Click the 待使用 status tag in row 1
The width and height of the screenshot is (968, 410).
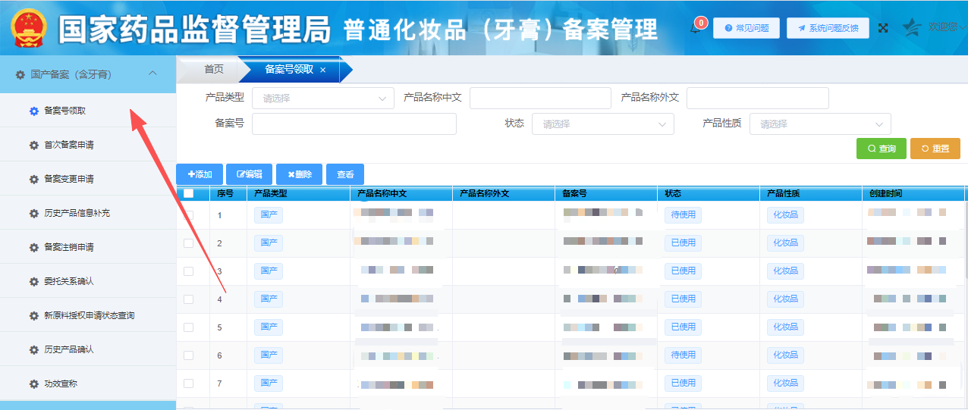(x=683, y=214)
